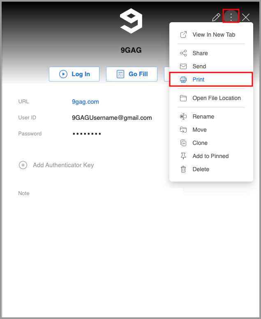Click the Clone icon

coord(183,143)
